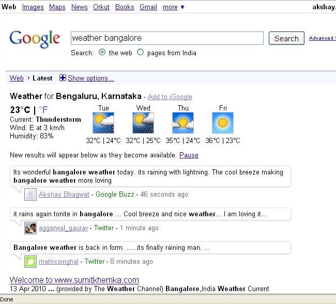
Task: Click "32°C | 25°C" Wednesday temperatures
Action: 143,141
